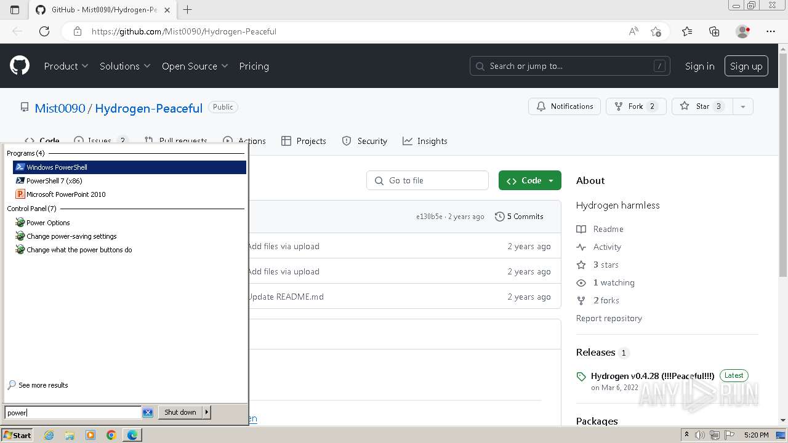Expand the Product menu
Viewport: 788px width, 443px height.
pyautogui.click(x=66, y=66)
